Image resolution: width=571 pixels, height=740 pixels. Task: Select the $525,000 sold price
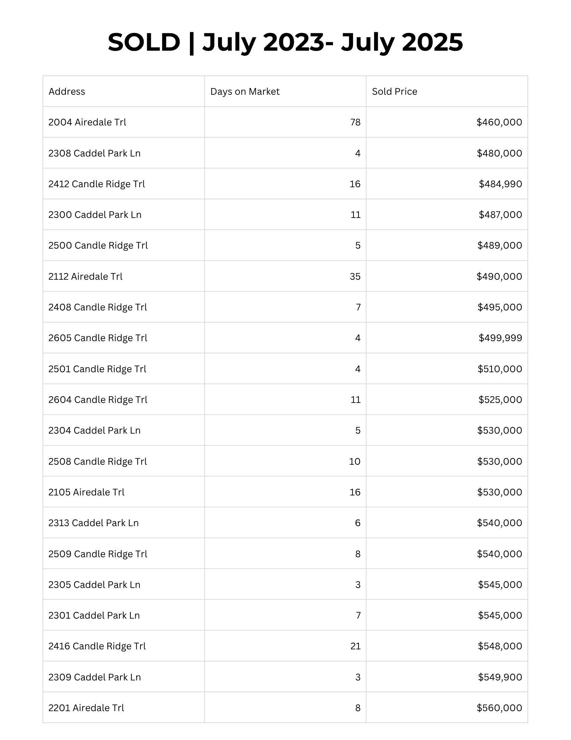click(500, 400)
